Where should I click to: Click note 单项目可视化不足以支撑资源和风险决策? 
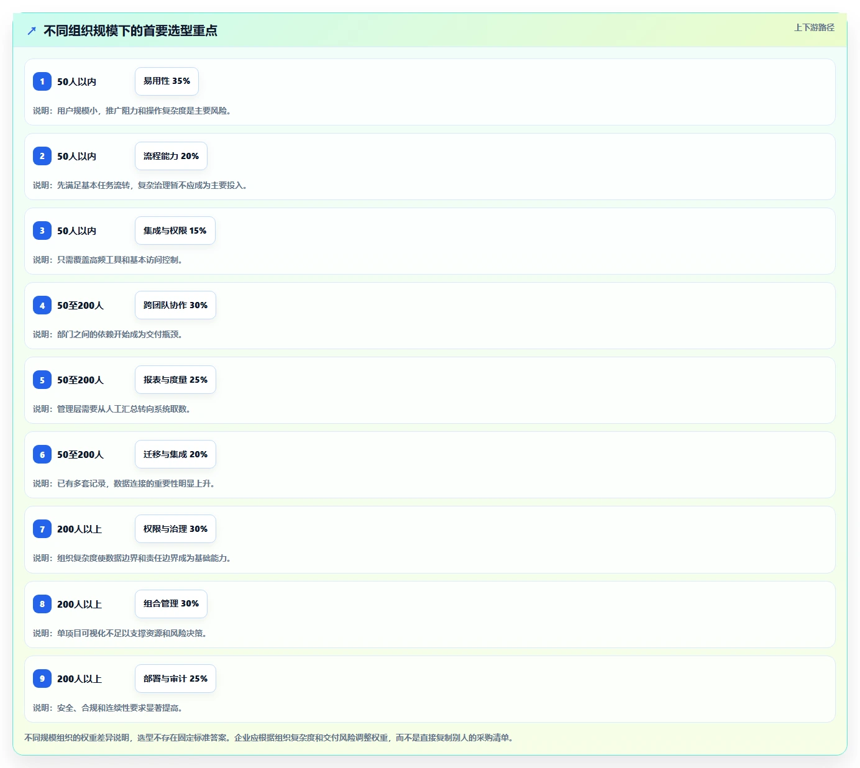pyautogui.click(x=120, y=633)
